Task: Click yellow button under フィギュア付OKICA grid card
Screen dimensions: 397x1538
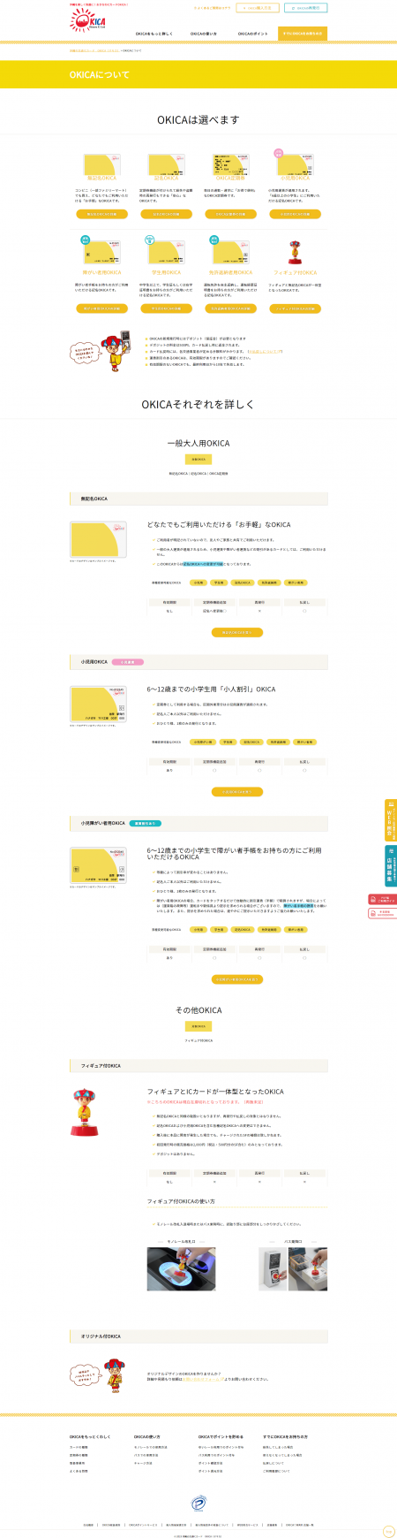Action: (296, 308)
